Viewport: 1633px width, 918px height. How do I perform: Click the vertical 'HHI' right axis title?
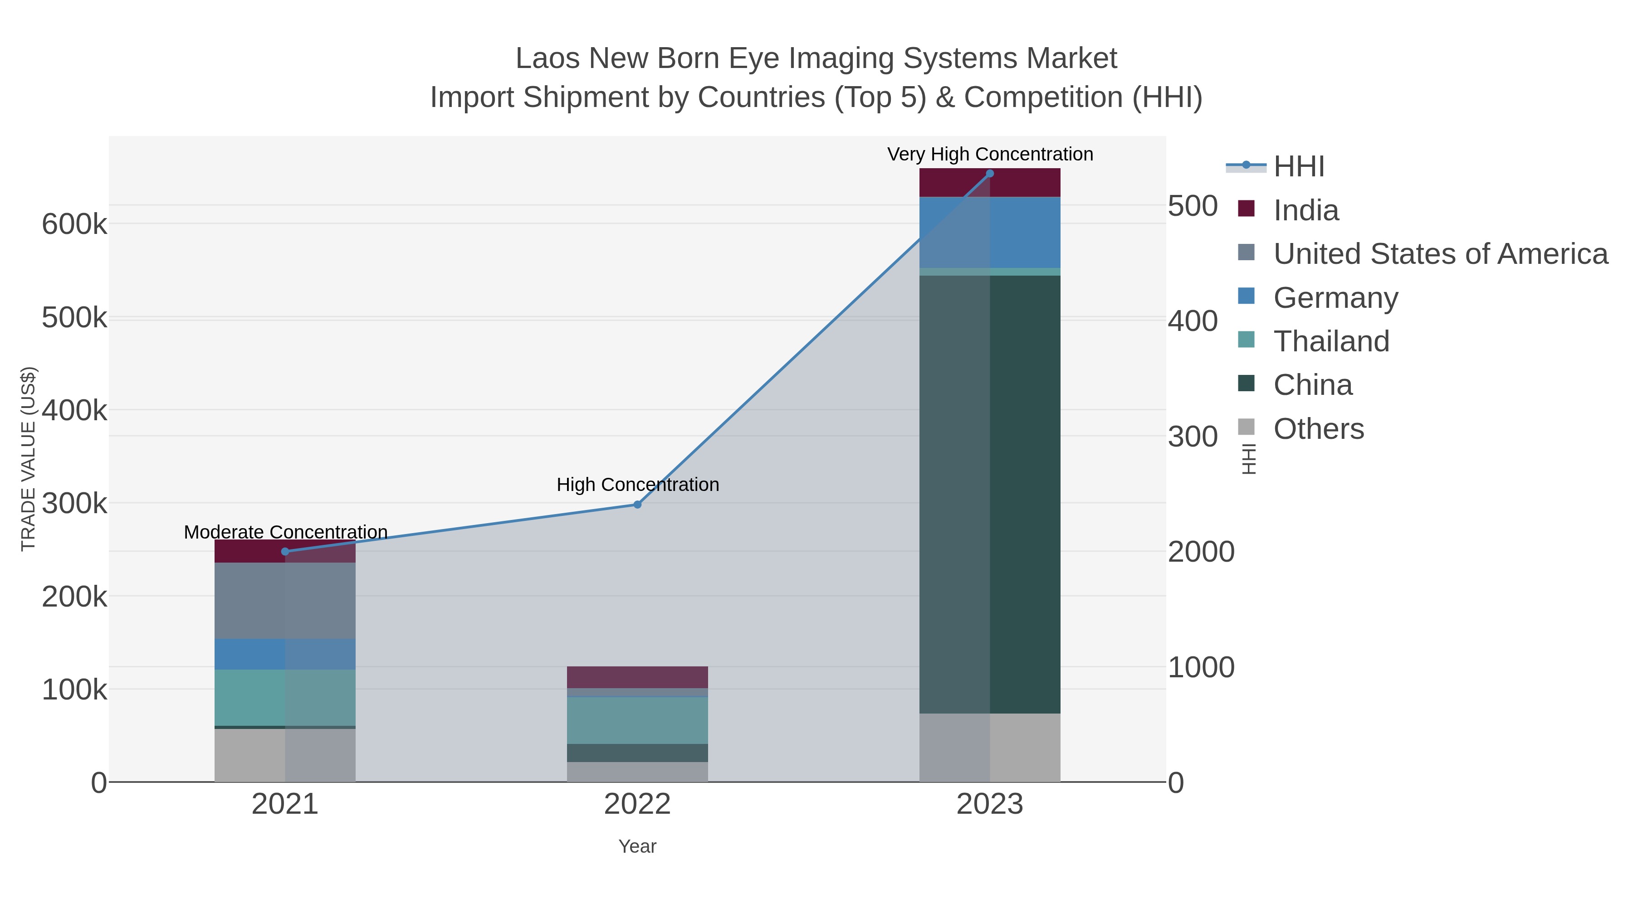1248,459
